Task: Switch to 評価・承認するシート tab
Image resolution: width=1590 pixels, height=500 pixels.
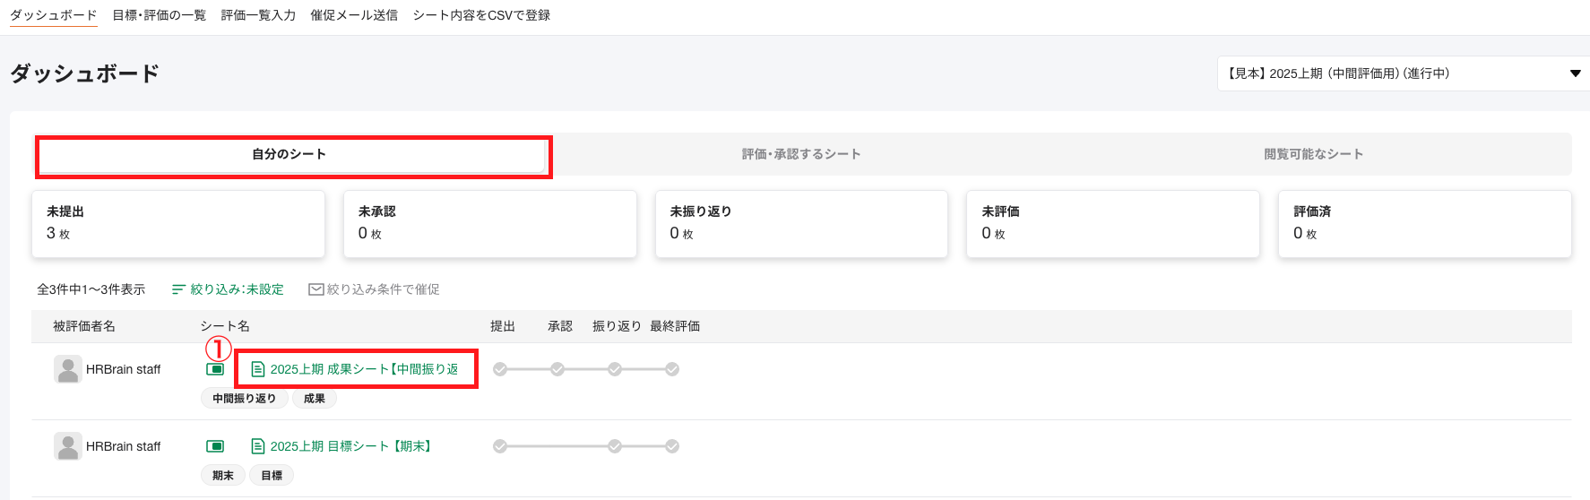Action: click(800, 154)
